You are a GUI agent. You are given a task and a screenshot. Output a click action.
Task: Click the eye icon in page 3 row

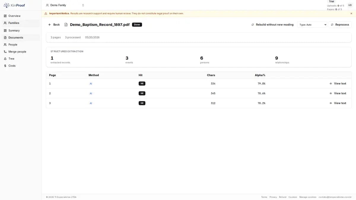click(x=331, y=103)
